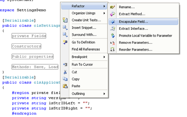Choose Encapsulate Field... in submenu

(143, 22)
